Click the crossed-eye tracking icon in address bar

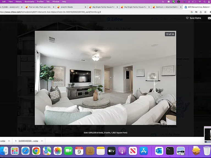(x=196, y=12)
